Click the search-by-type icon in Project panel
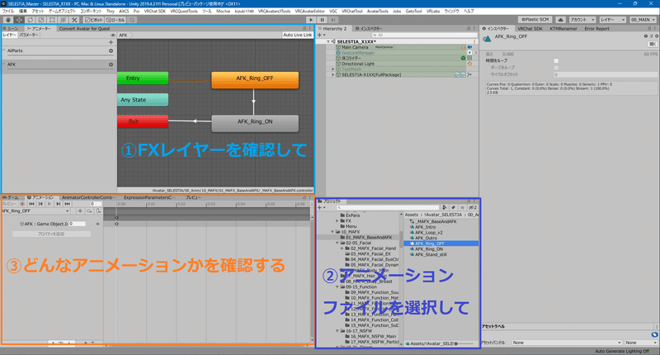The height and width of the screenshot is (355, 660). click(x=444, y=207)
